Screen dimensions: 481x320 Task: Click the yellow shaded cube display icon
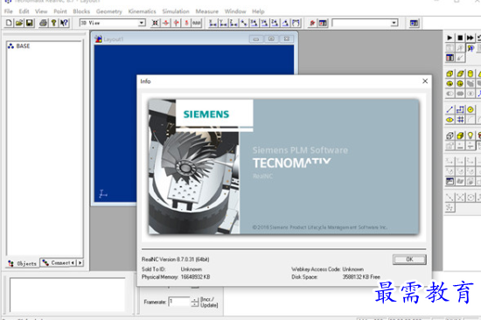click(x=460, y=136)
